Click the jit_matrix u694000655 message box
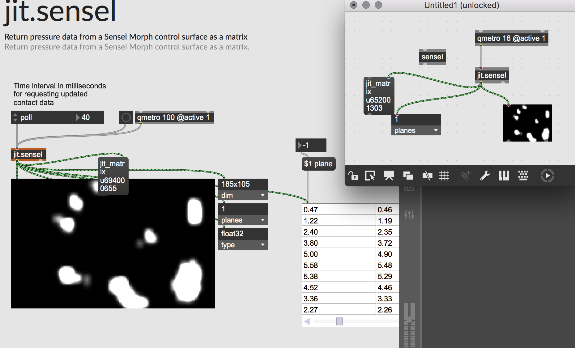Image resolution: width=575 pixels, height=348 pixels. tap(113, 176)
